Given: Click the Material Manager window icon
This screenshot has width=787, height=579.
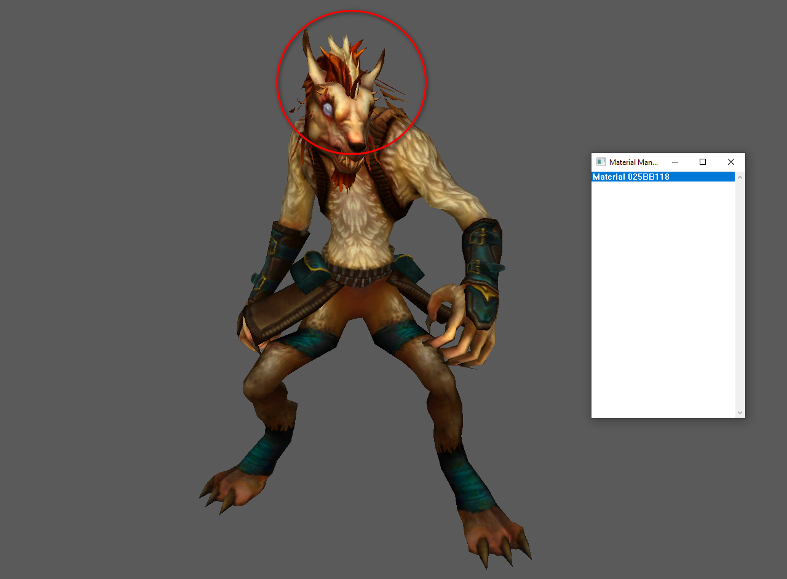Looking at the screenshot, I should pyautogui.click(x=601, y=162).
